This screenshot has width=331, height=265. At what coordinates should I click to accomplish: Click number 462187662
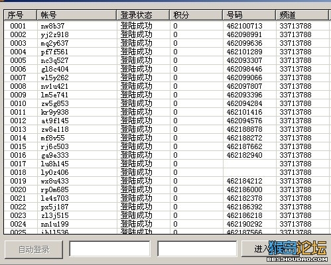click(x=244, y=146)
